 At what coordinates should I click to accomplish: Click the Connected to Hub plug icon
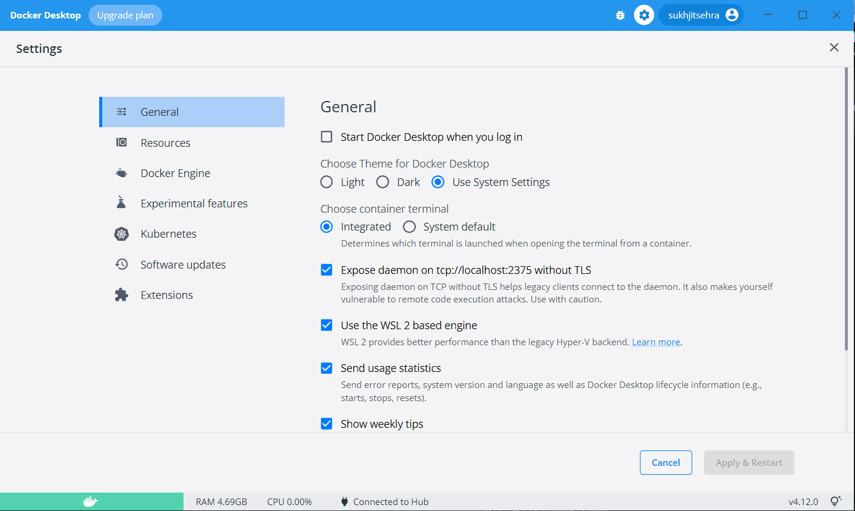coord(345,501)
